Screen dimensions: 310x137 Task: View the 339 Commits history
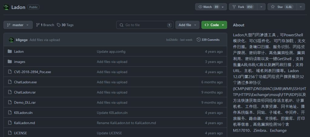point(208,40)
